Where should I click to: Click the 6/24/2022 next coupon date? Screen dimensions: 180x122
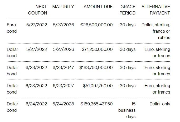[x=36, y=104]
